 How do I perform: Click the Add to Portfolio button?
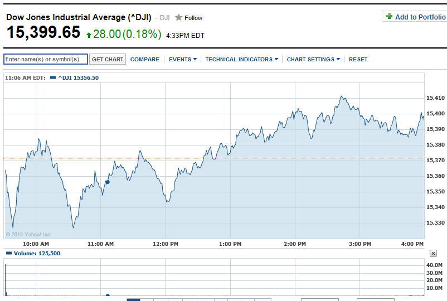tap(416, 17)
